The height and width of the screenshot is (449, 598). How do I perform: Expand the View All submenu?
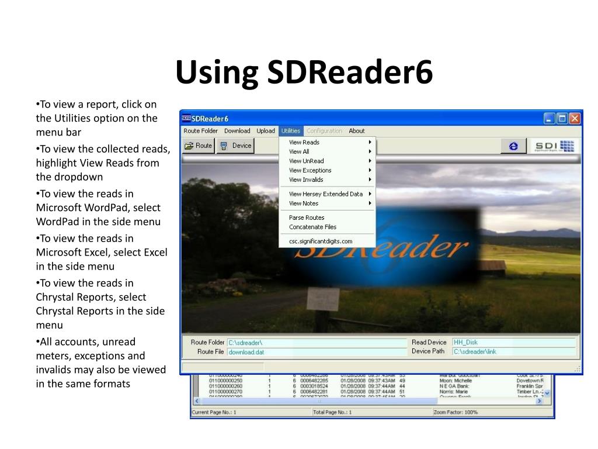[x=327, y=151]
